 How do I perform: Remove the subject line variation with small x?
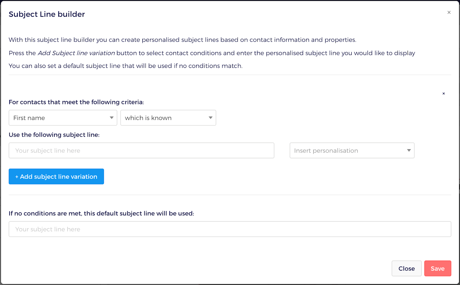tap(444, 94)
